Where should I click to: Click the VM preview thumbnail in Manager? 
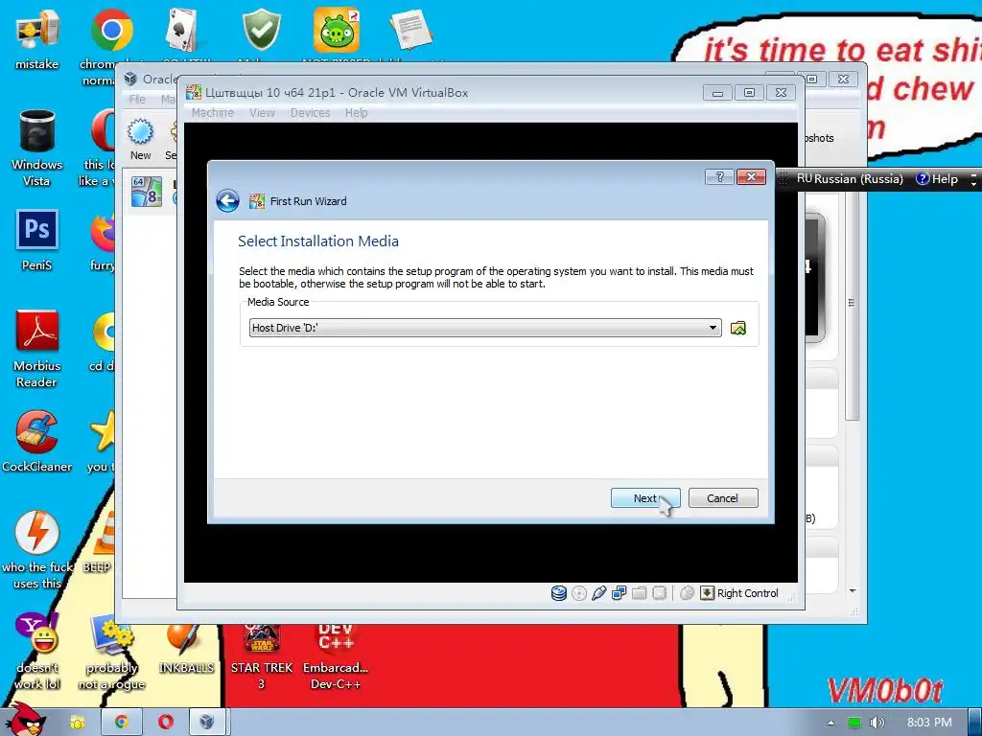point(813,278)
